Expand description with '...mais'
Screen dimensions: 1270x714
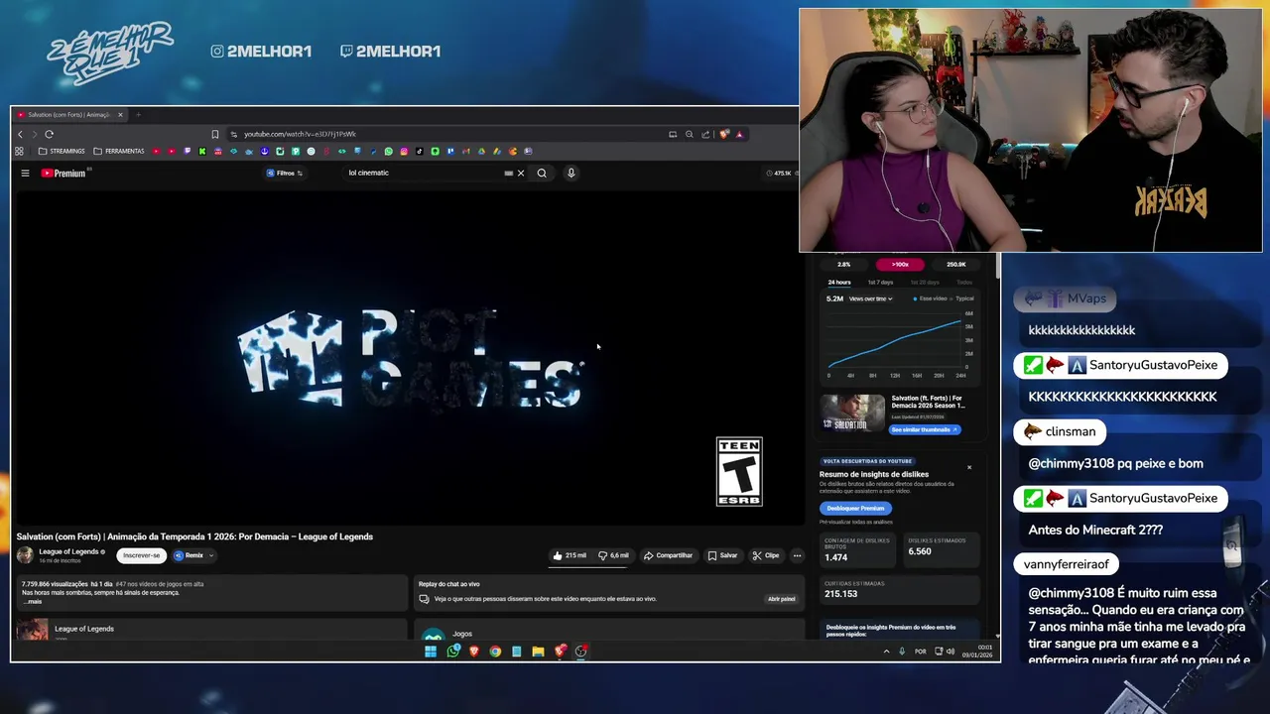33,601
